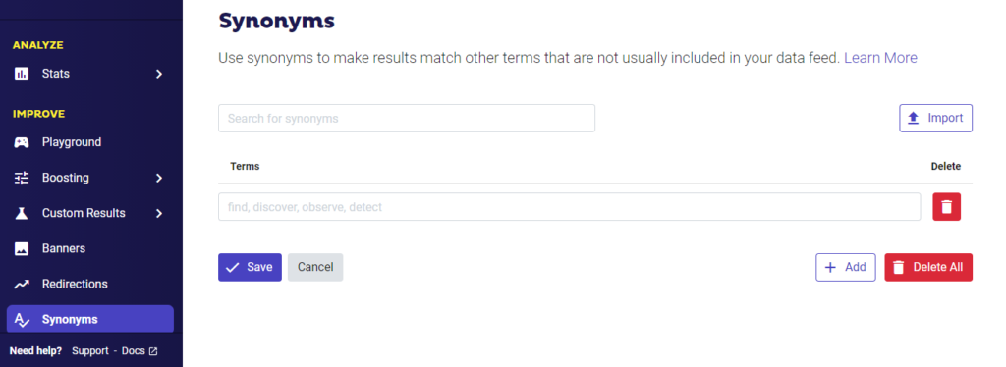The width and height of the screenshot is (1006, 367).
Task: Click the Playground gamepad icon
Action: tap(22, 142)
